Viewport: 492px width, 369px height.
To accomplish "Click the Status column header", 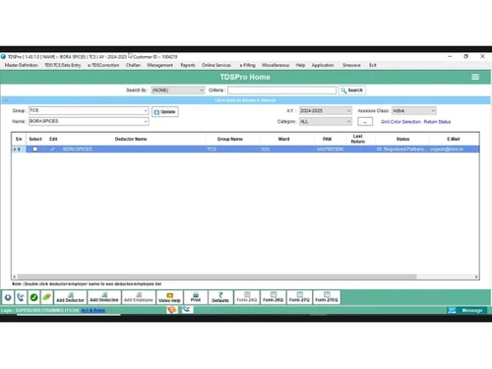I will point(402,139).
